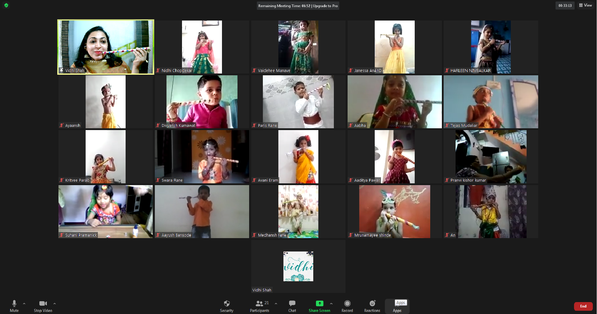Open the Security shield menu

(227, 306)
